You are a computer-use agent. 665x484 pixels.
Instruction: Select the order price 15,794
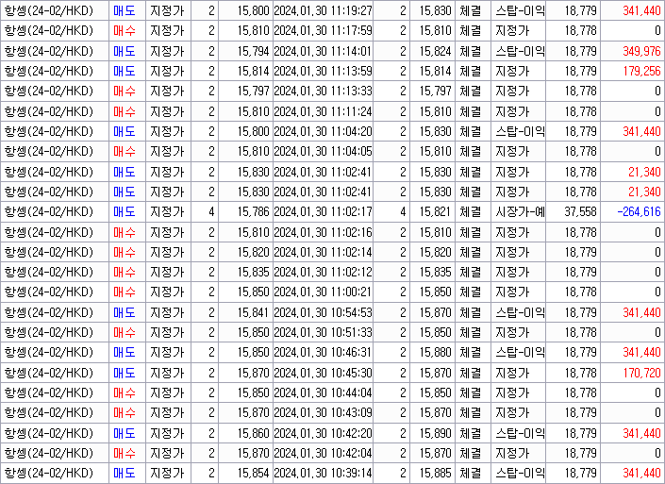tap(253, 51)
